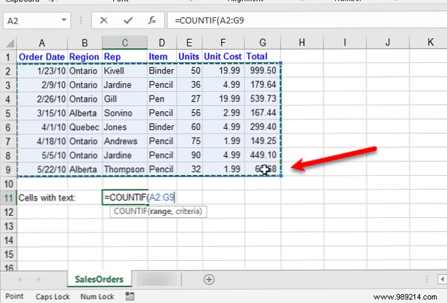447x303 pixels.
Task: Select column E header
Action: point(189,43)
